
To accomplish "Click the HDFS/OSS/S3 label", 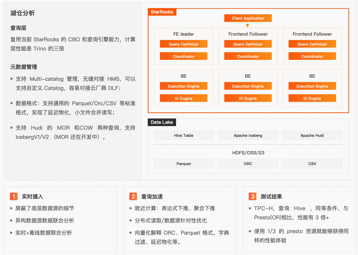I will [248, 153].
